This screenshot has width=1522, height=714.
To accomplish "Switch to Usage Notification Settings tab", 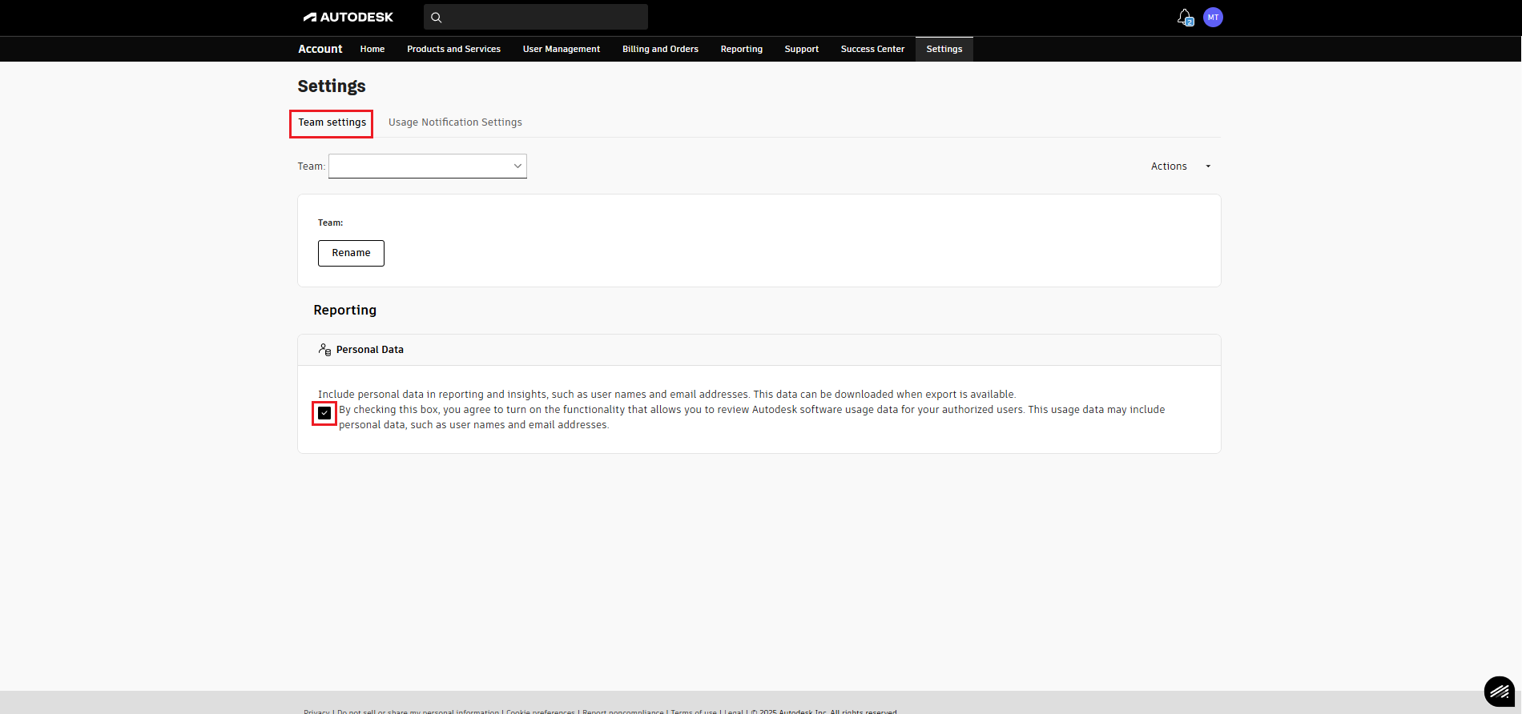I will point(455,122).
